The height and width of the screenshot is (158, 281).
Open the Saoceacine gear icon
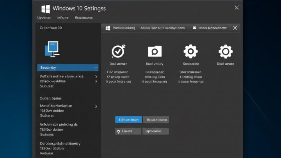[191, 51]
